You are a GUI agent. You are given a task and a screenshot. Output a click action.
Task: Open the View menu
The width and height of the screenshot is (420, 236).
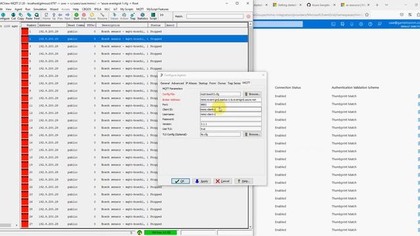9,9
